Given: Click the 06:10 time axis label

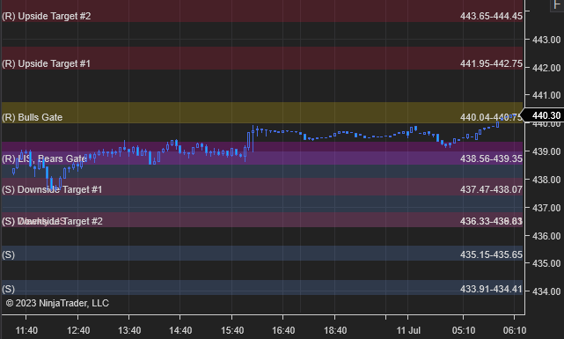Looking at the screenshot, I should click(x=515, y=330).
